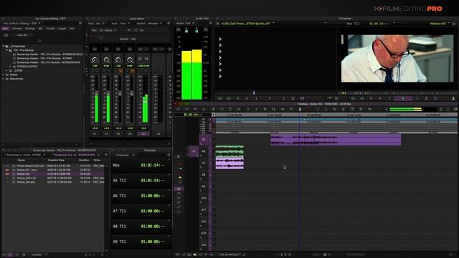Image resolution: width=459 pixels, height=258 pixels.
Task: Click the highlighted play button under record monitor
Action: (403, 99)
